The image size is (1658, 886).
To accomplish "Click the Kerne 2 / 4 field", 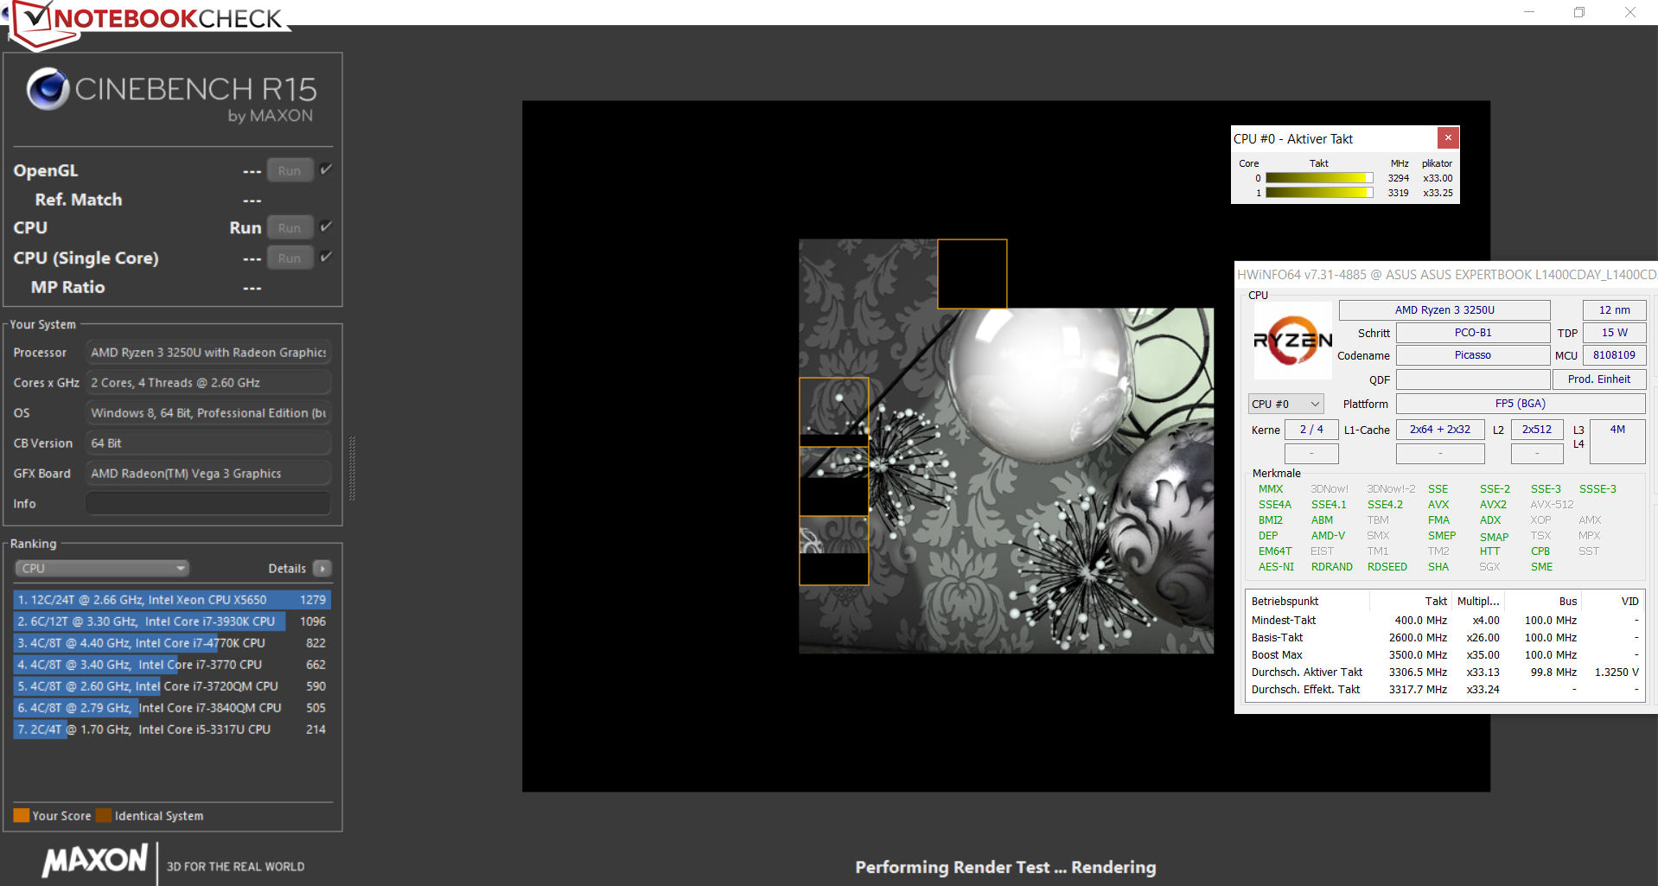I will click(x=1311, y=430).
